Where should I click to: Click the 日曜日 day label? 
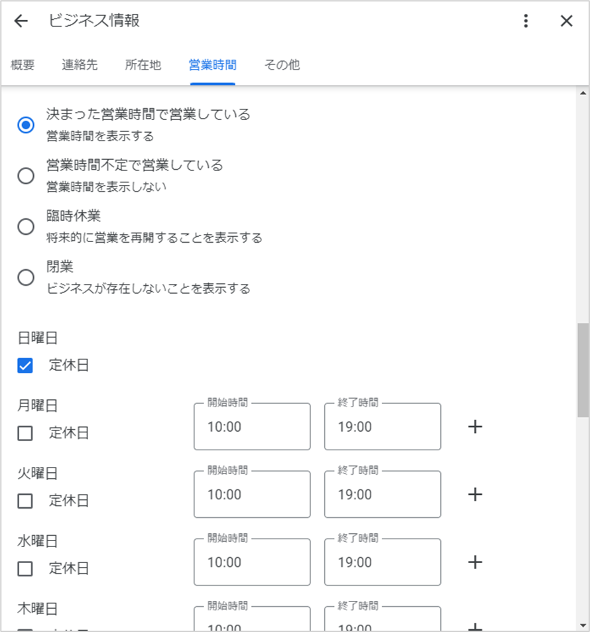pos(38,338)
